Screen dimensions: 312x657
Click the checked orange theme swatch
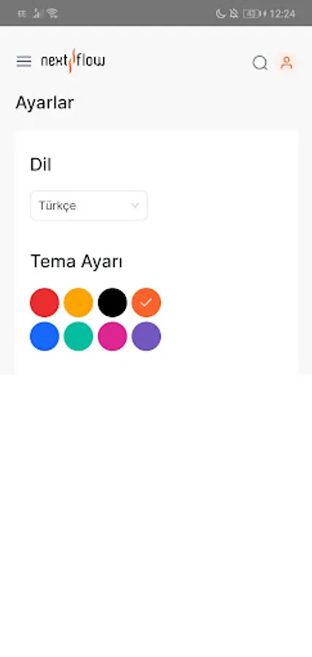tap(146, 302)
